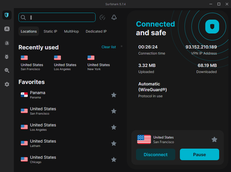
Task: Open the VPN shield section in sidebar
Action: pyautogui.click(x=7, y=15)
